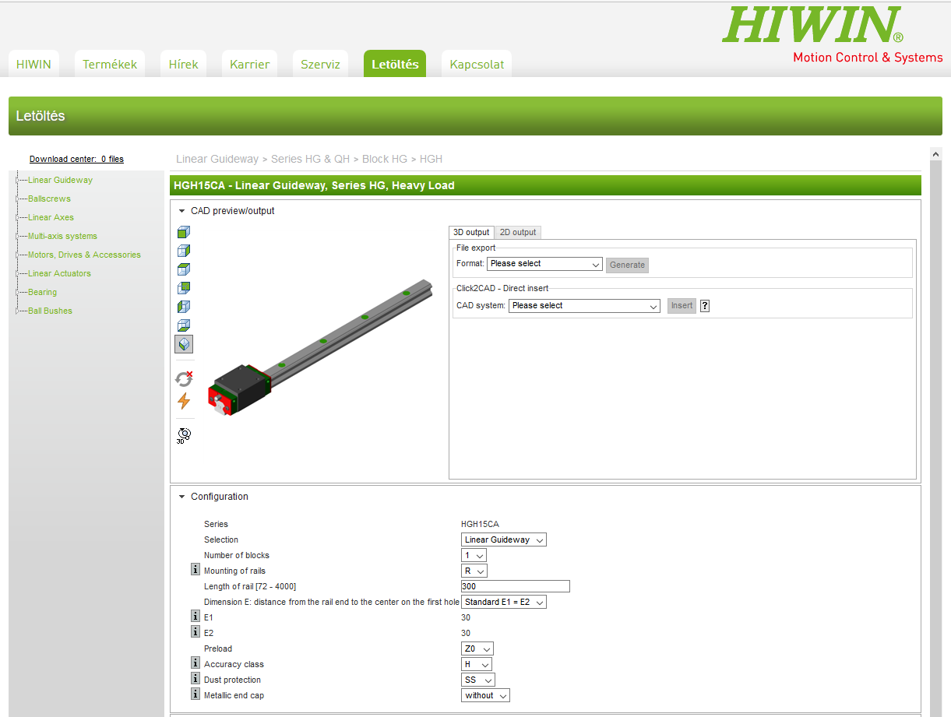Image resolution: width=951 pixels, height=717 pixels.
Task: Click the Insert button
Action: [682, 306]
